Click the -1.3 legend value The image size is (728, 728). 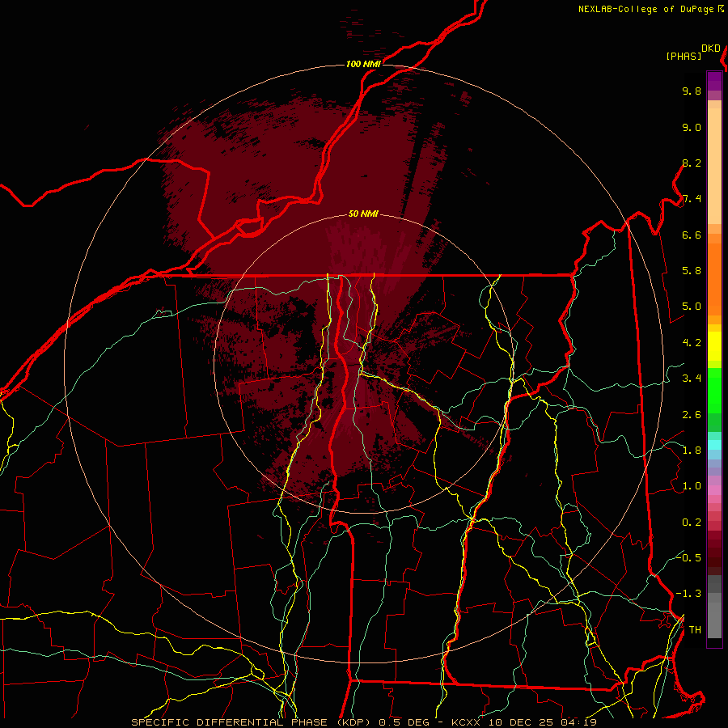[x=688, y=594]
